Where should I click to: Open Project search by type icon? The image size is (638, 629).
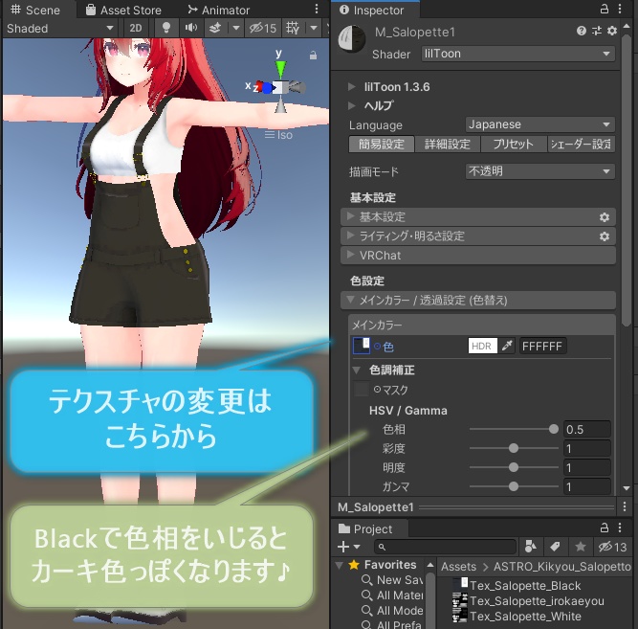point(531,547)
